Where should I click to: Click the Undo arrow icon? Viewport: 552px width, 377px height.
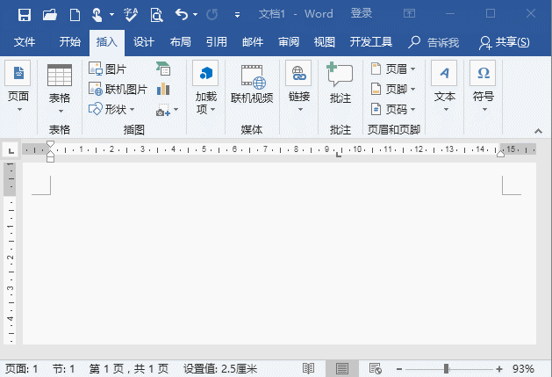click(x=181, y=14)
